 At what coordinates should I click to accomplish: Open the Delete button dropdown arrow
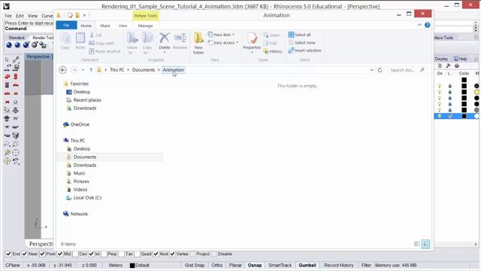[x=165, y=52]
